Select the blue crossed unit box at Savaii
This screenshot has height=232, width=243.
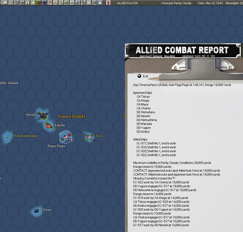pos(39,118)
